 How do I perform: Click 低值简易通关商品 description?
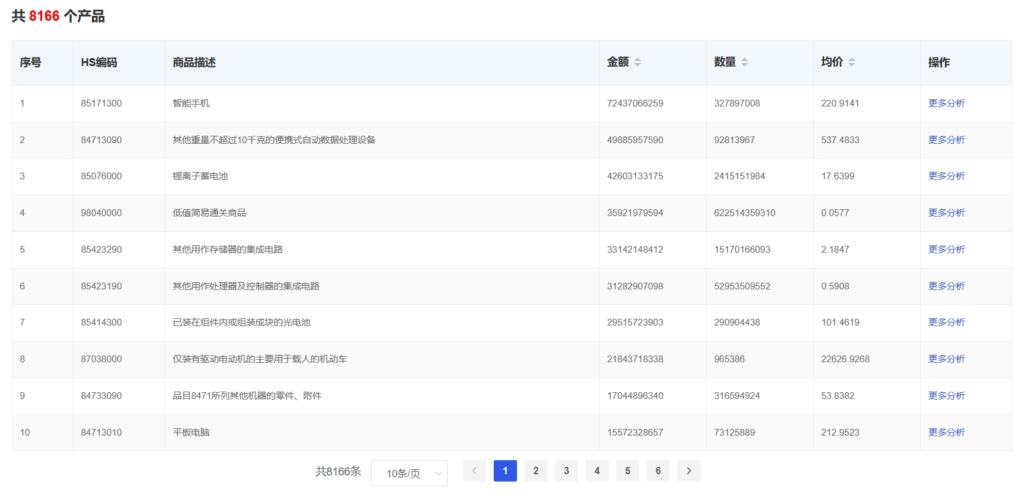click(209, 213)
